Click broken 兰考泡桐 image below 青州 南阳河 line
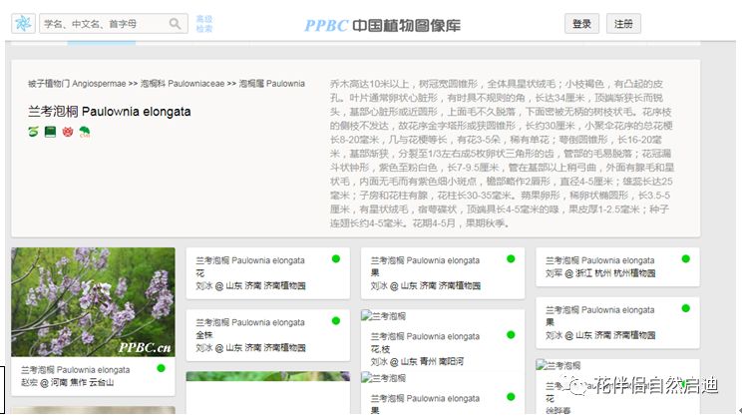The height and width of the screenshot is (417, 742). 383,378
